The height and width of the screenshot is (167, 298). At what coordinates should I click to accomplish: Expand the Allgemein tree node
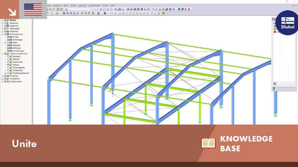2,31
